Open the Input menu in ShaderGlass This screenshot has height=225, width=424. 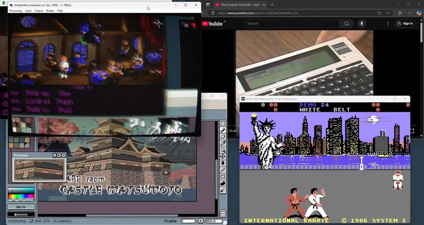pos(28,11)
